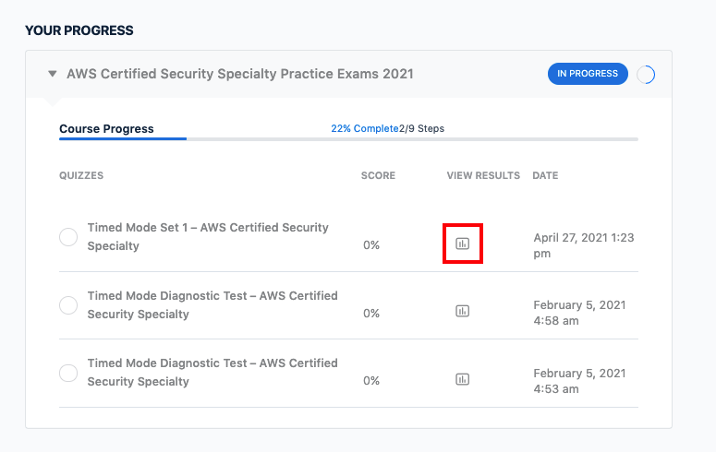Click the 2/9 Steps label
Viewport: 716px width, 452px height.
[421, 129]
